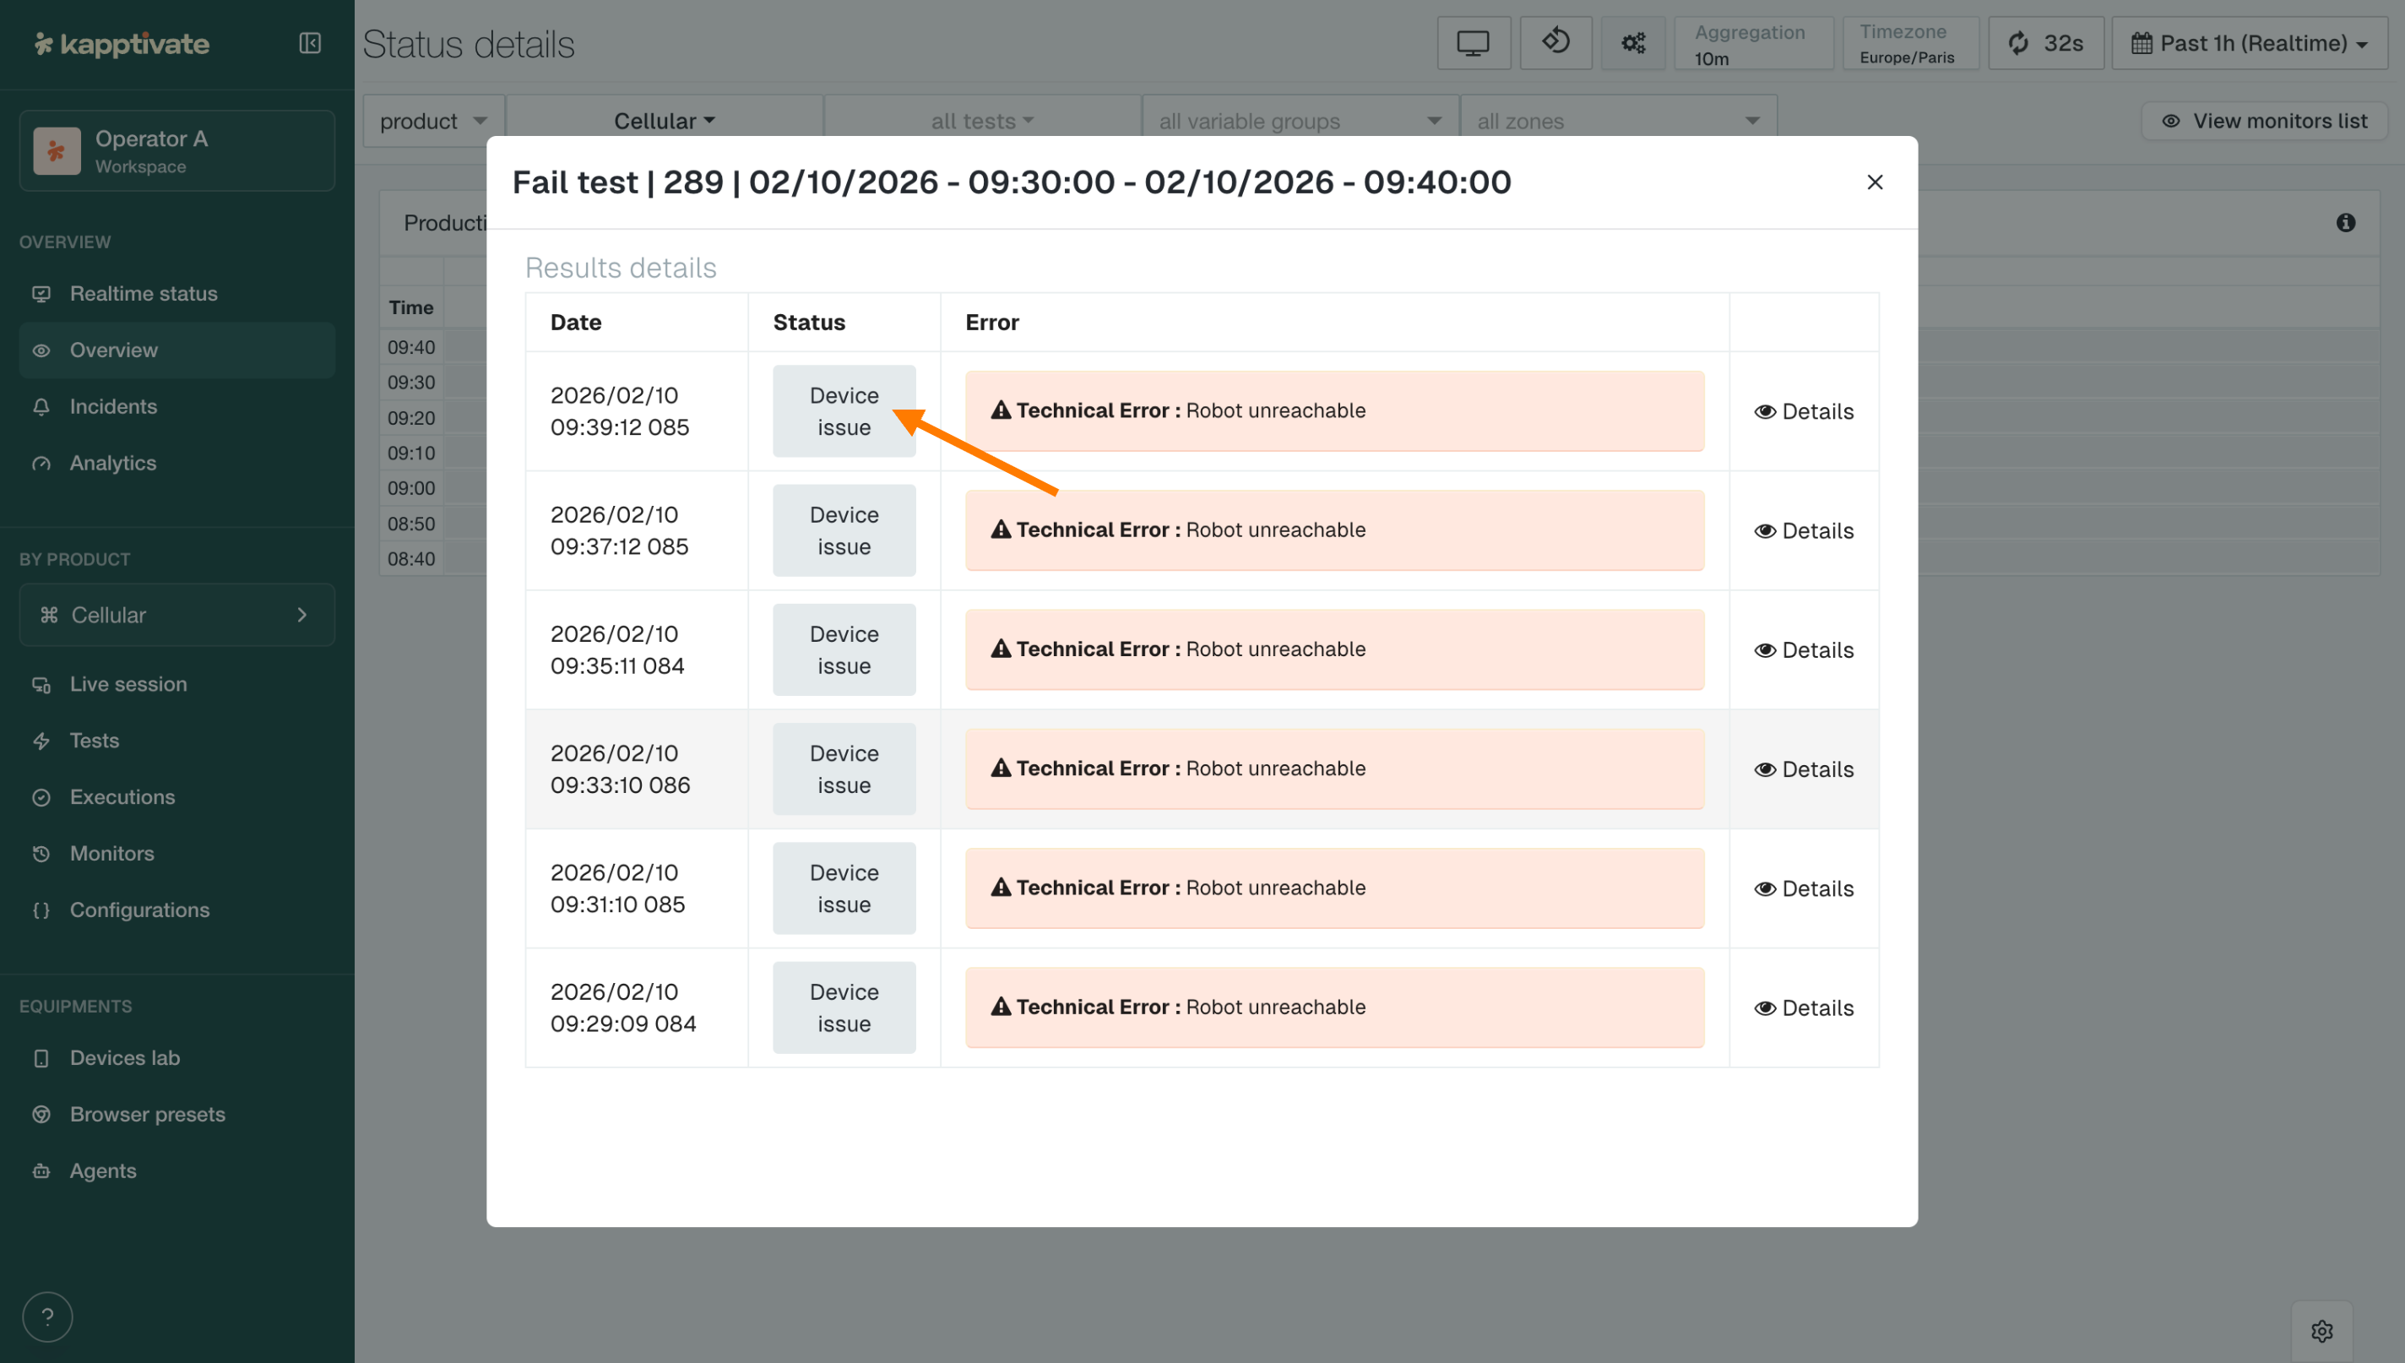2405x1363 pixels.
Task: Open Incidents in the sidebar
Action: pyautogui.click(x=113, y=406)
